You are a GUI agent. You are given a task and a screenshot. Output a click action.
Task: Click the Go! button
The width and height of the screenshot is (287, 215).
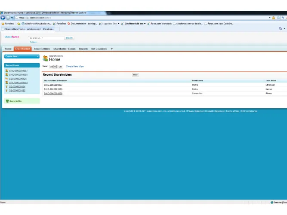tap(60, 67)
